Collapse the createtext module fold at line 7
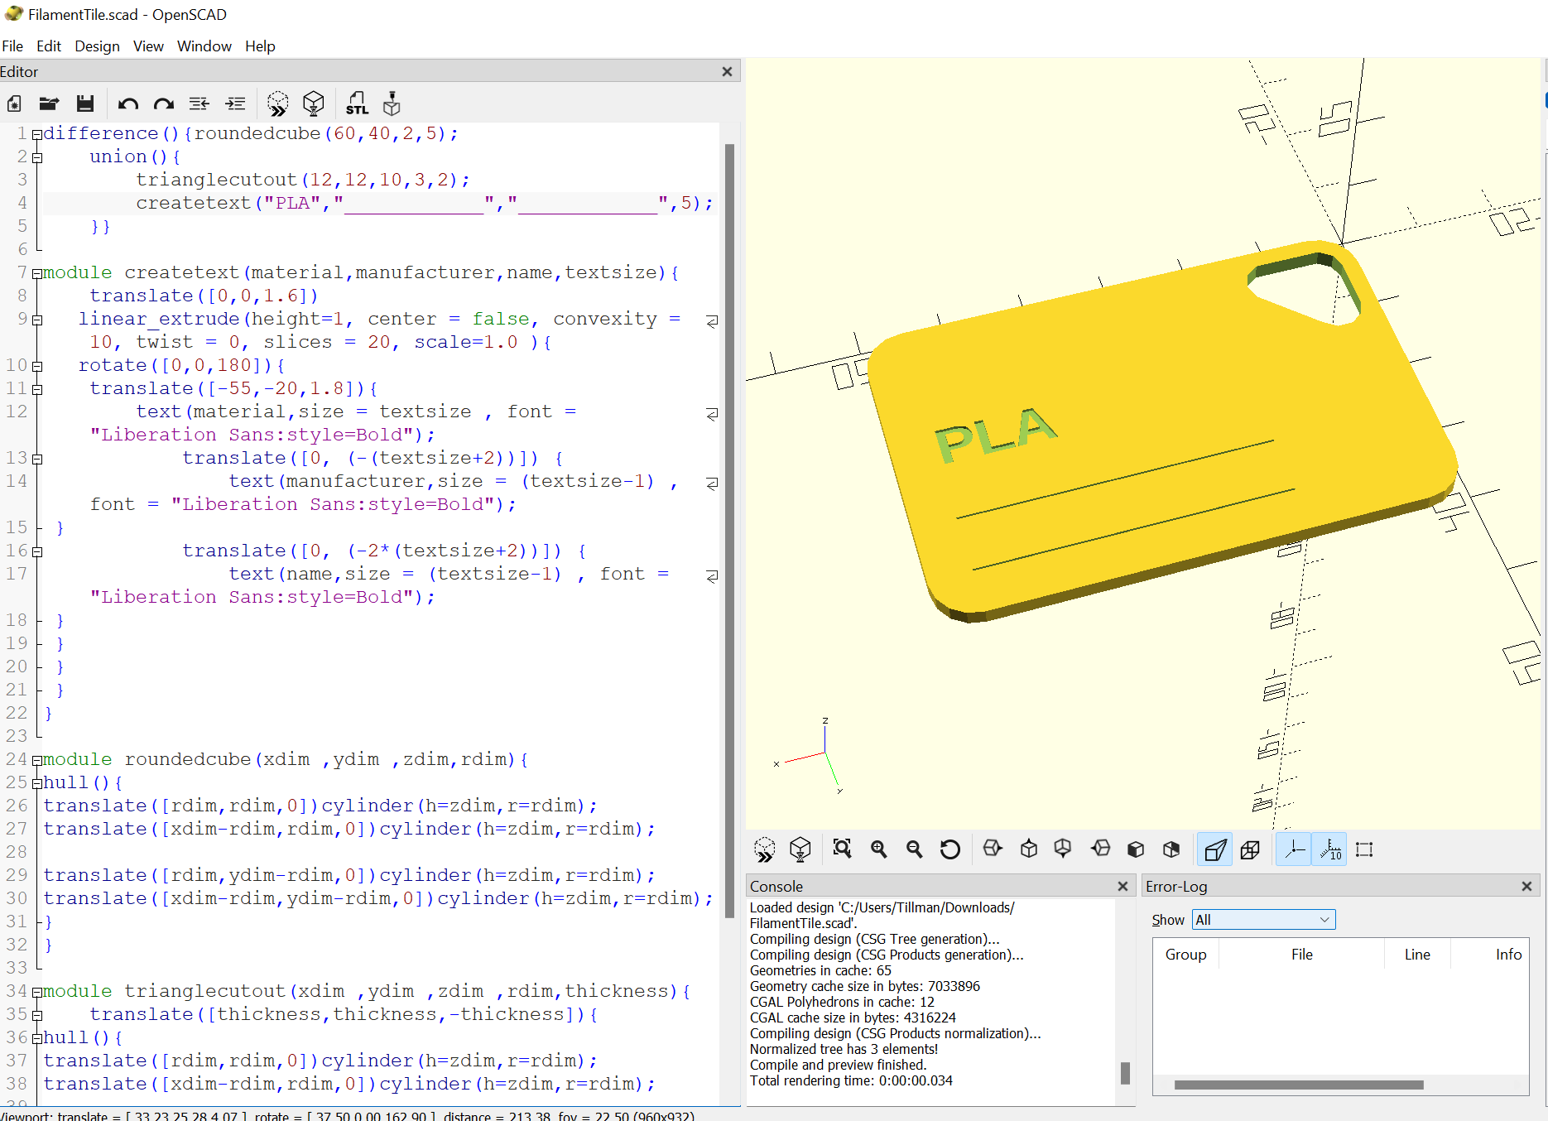The image size is (1548, 1121). (x=36, y=273)
